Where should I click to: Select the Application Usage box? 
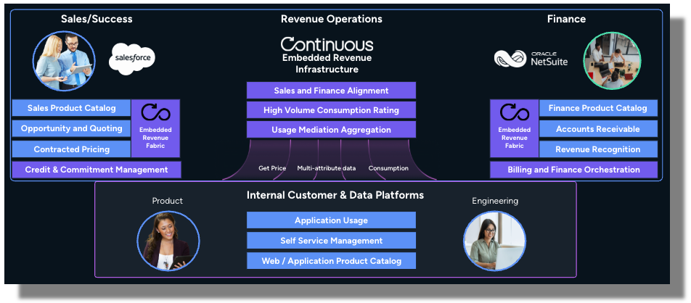tap(331, 220)
